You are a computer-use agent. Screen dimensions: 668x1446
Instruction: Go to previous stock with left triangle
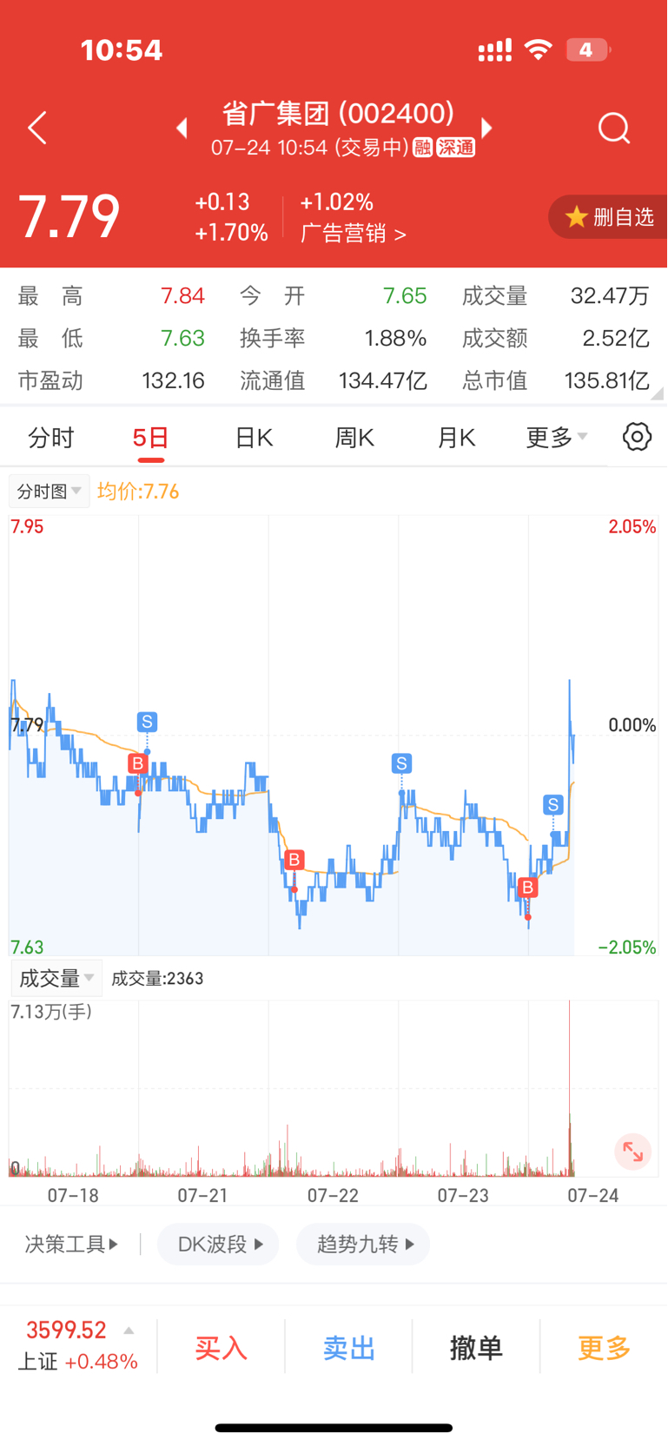(x=182, y=129)
